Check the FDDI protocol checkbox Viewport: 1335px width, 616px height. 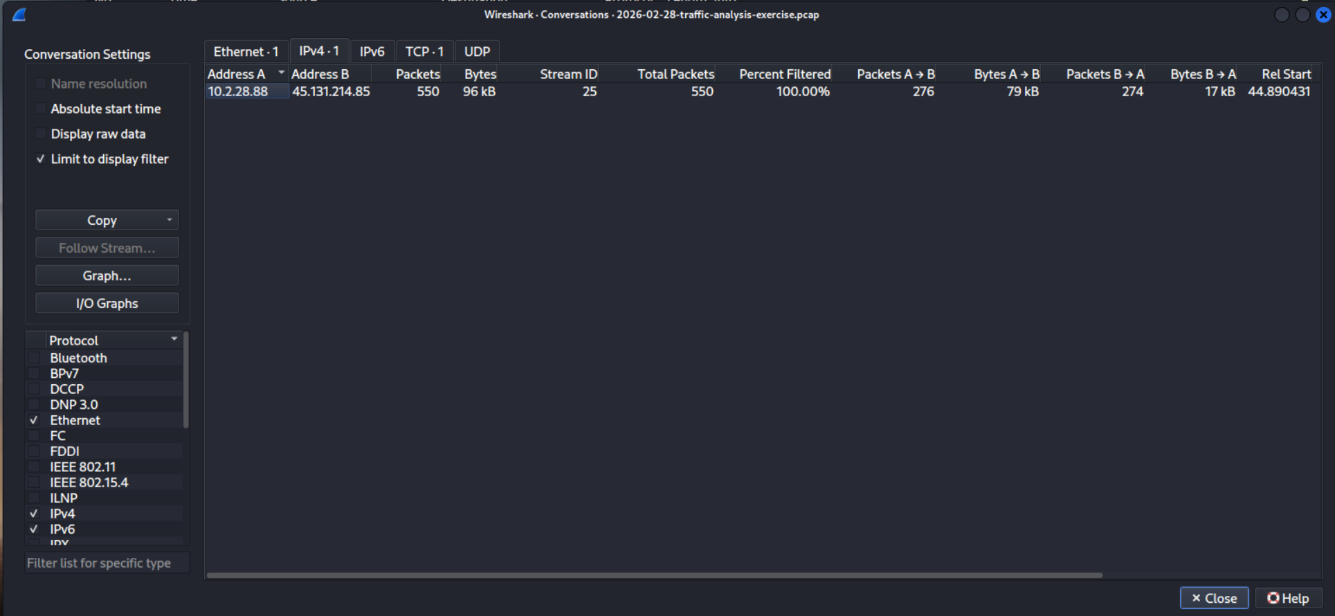coord(33,451)
